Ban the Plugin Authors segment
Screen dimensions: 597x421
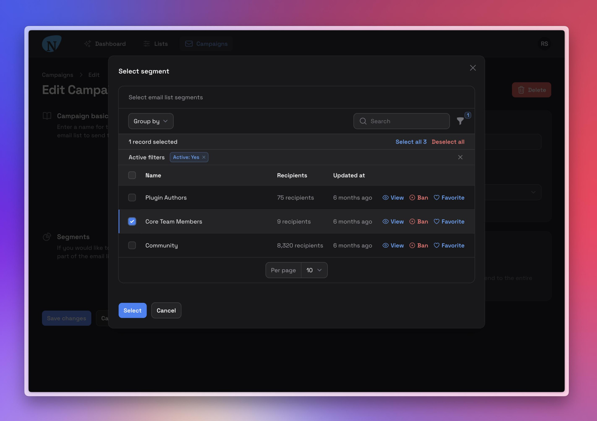[419, 198]
